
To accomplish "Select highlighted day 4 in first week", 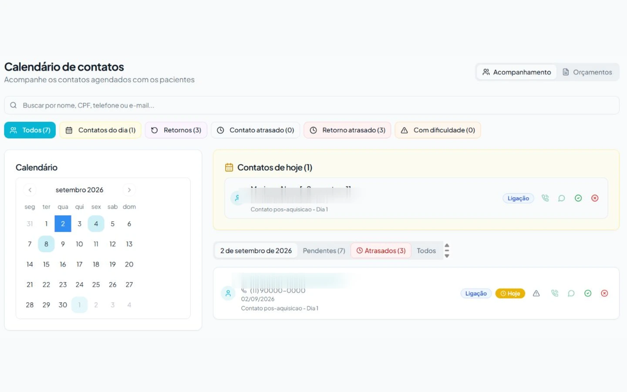I will (96, 224).
